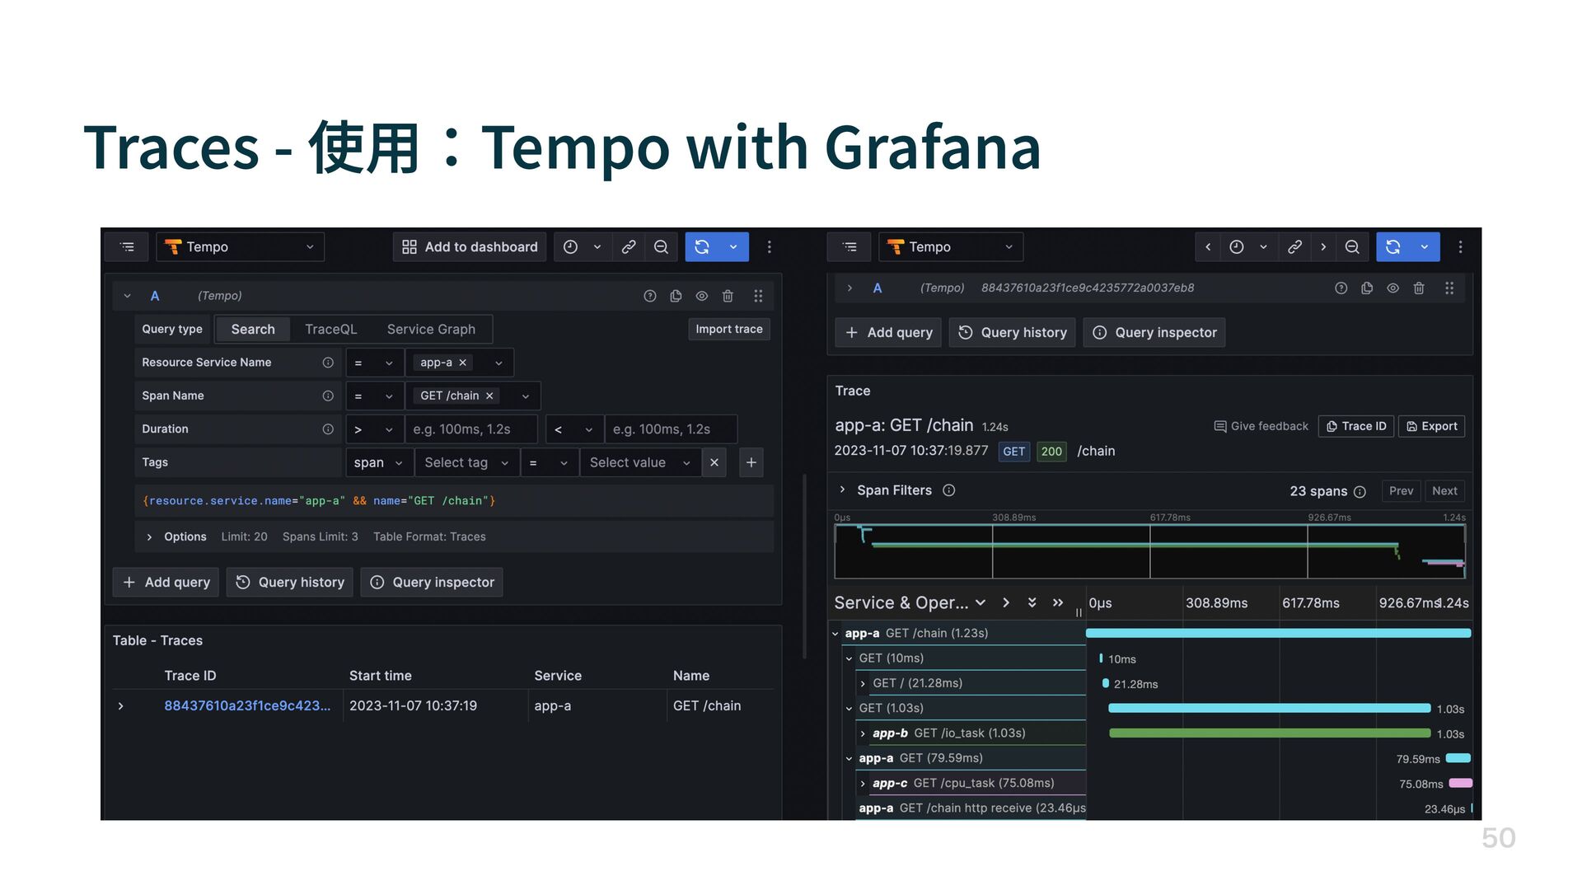Collapse all spans double-chevron
This screenshot has width=1582, height=890.
(1032, 603)
